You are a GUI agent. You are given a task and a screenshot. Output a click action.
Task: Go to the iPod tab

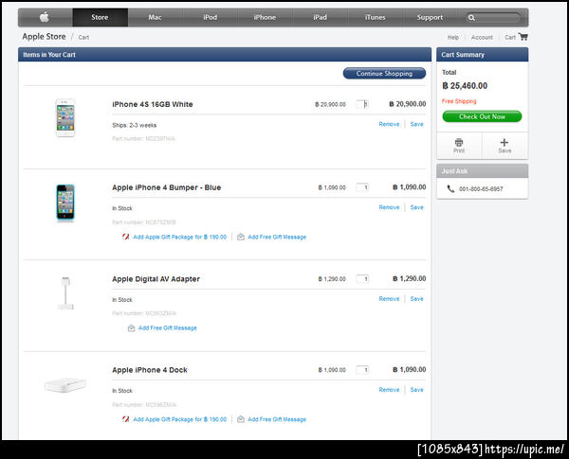(211, 17)
